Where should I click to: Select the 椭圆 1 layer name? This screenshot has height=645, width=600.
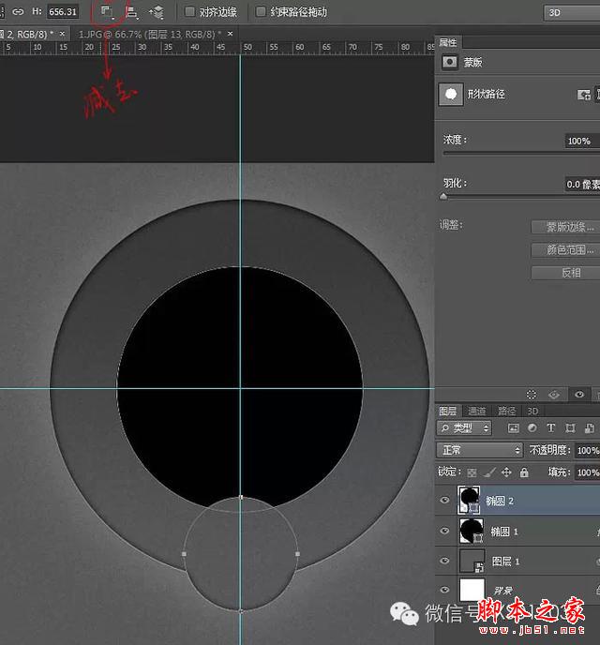point(504,532)
